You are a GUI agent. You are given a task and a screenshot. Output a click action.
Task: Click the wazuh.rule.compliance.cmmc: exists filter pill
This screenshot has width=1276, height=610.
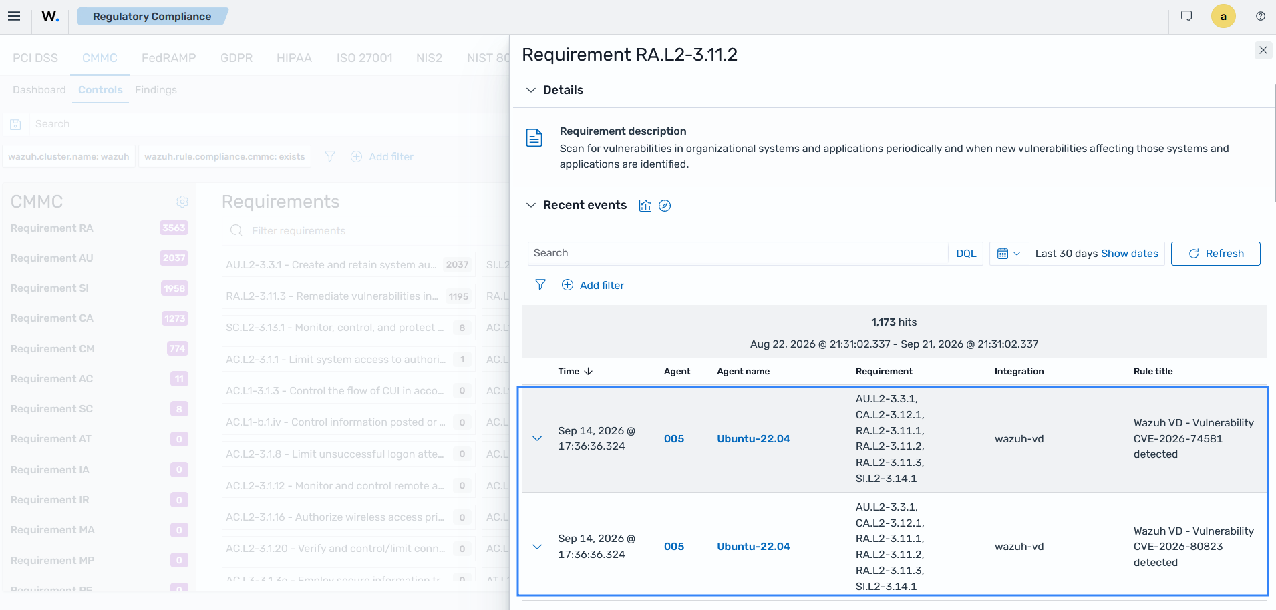[224, 156]
